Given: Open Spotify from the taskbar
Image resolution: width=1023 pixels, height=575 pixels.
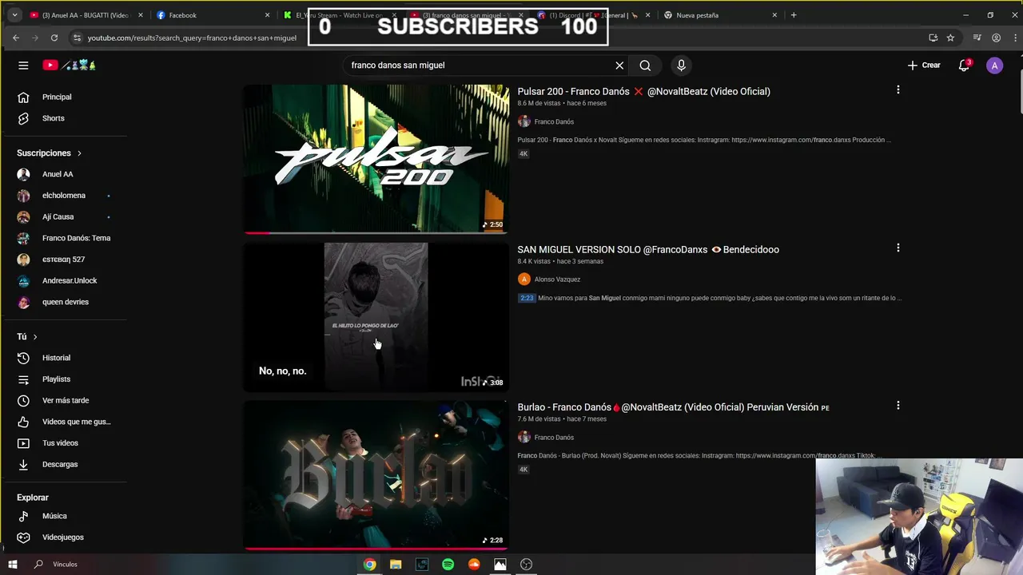Looking at the screenshot, I should point(448,565).
